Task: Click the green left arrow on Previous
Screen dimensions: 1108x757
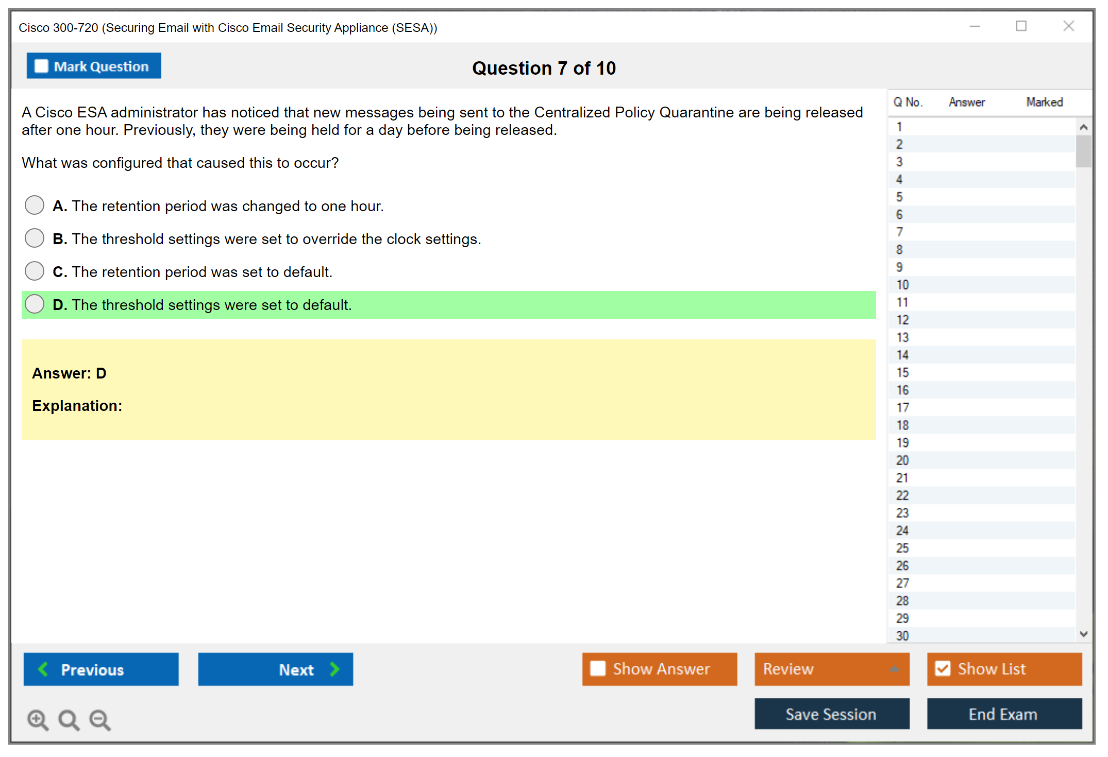Action: coord(43,669)
